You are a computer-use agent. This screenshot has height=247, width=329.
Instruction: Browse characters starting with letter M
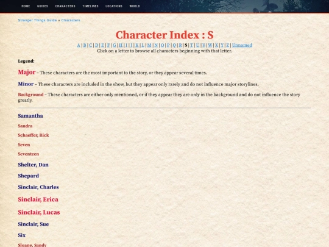(149, 45)
